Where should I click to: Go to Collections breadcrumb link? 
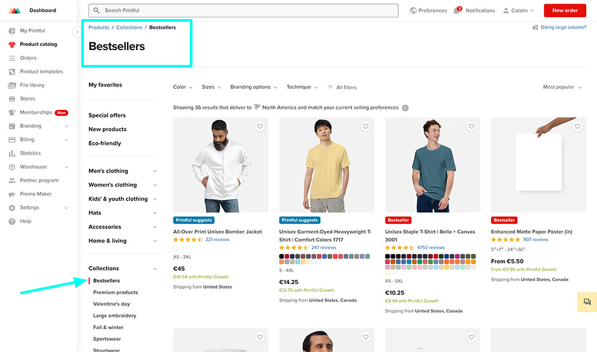129,27
